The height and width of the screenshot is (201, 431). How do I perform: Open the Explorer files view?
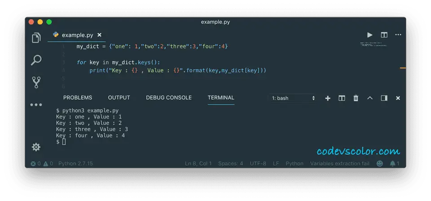tap(36, 38)
